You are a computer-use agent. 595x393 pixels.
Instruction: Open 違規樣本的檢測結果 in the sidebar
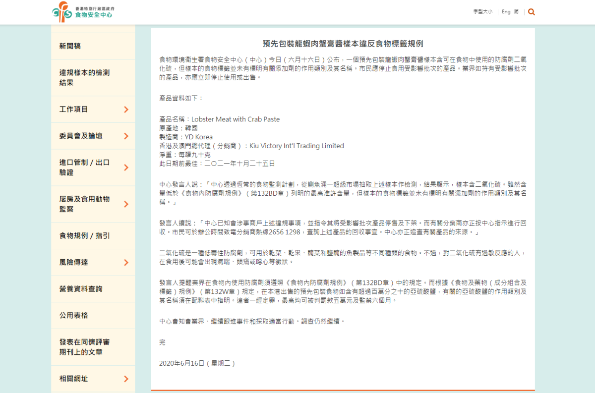tap(93, 78)
